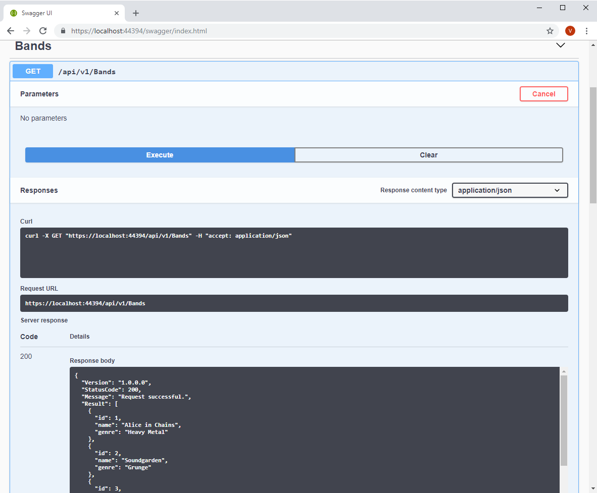Viewport: 597px width, 493px height.
Task: Bookmark this page with the star icon
Action: (550, 31)
